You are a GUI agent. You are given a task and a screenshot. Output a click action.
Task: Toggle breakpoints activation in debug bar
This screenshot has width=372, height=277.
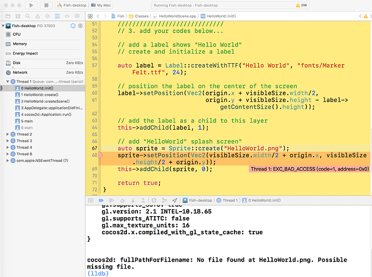point(101,201)
